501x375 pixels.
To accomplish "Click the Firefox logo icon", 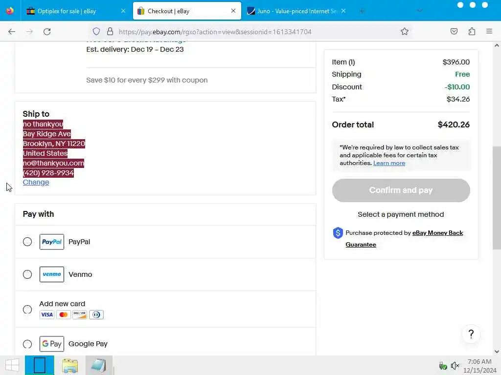I will pyautogui.click(x=10, y=11).
